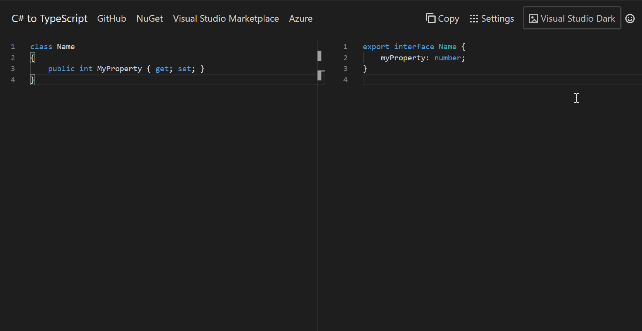Click the class 'Name' in the C# editor
Screen dimensions: 642x331
click(x=66, y=47)
